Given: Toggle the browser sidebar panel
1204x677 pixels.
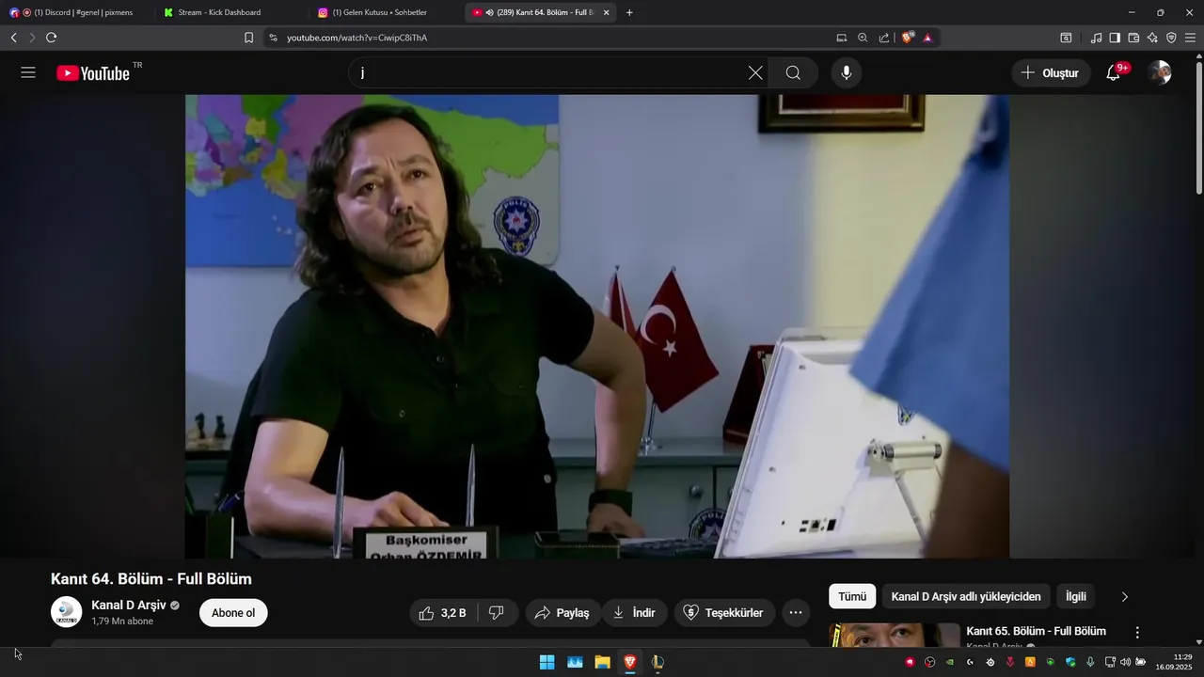Looking at the screenshot, I should click(1115, 38).
